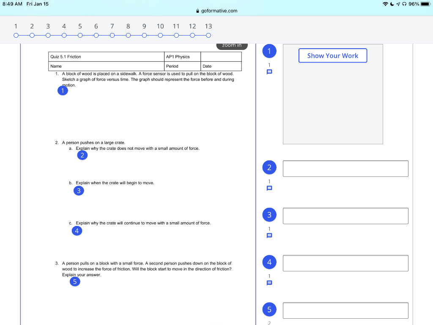433x325 pixels.
Task: Tap the Do Not Disturb moon icon
Action: click(x=392, y=4)
